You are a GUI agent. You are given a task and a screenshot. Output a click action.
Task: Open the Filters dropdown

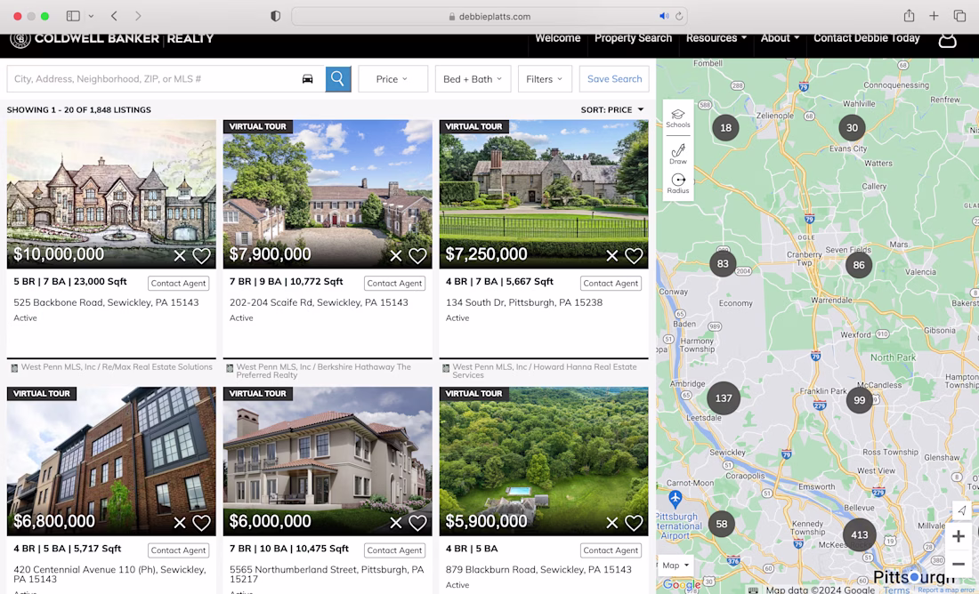545,78
